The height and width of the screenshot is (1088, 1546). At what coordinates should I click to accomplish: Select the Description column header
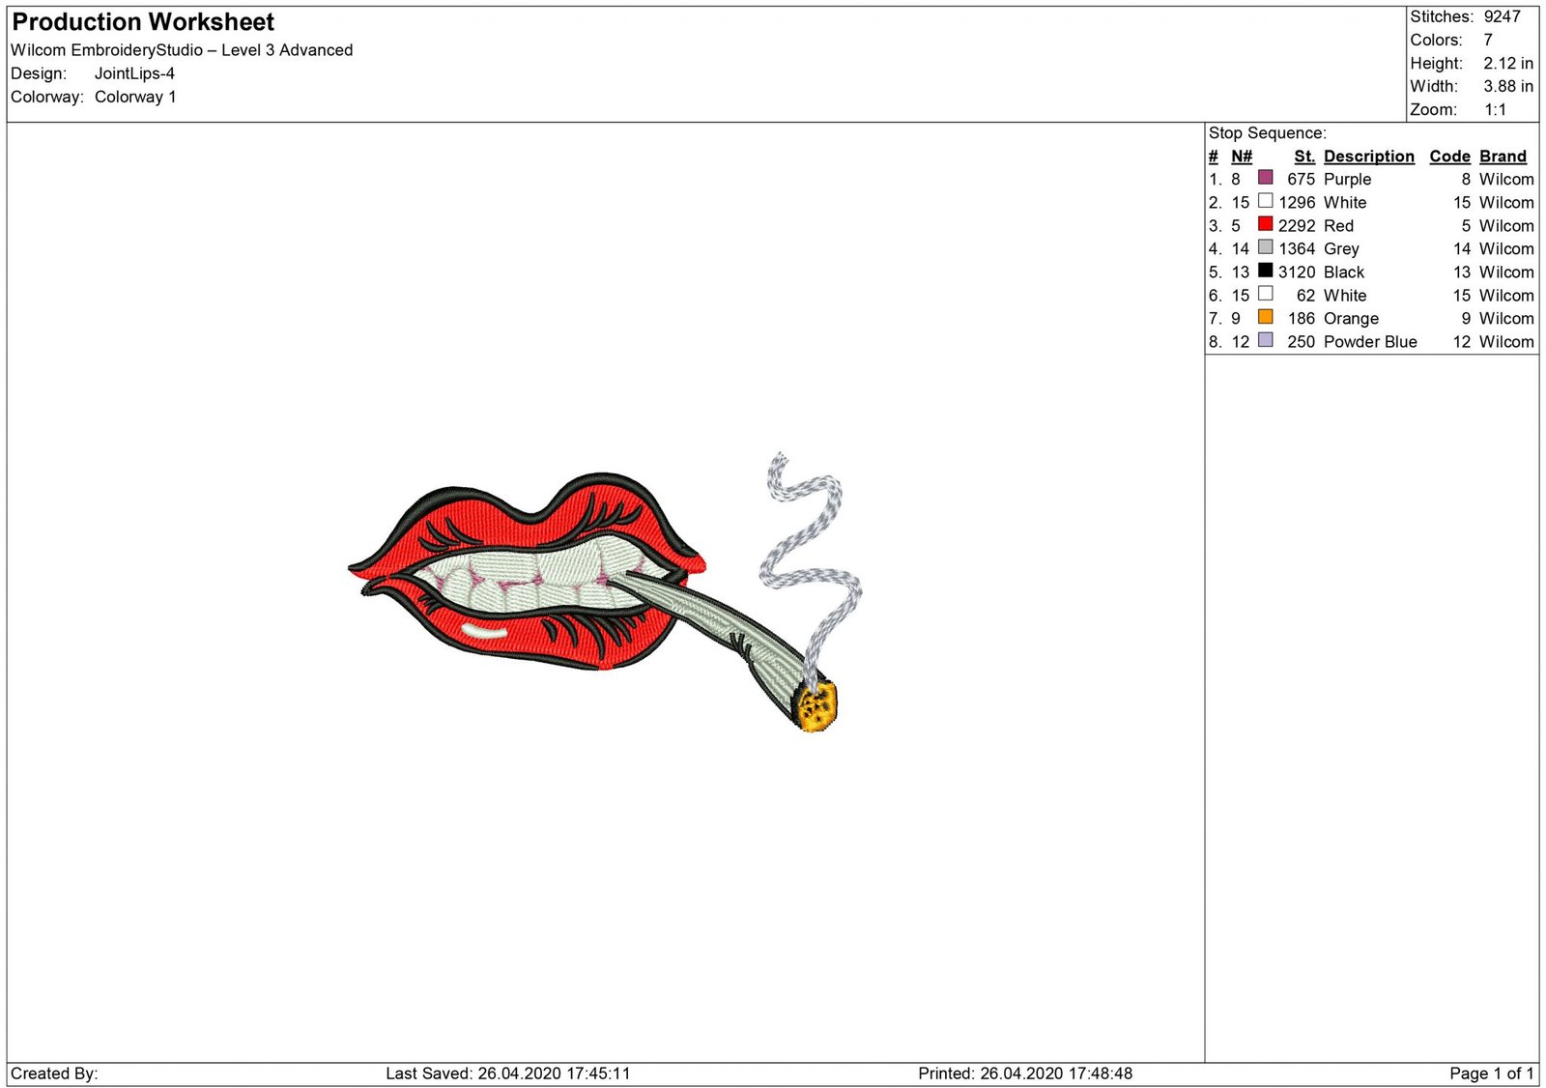[x=1368, y=156]
